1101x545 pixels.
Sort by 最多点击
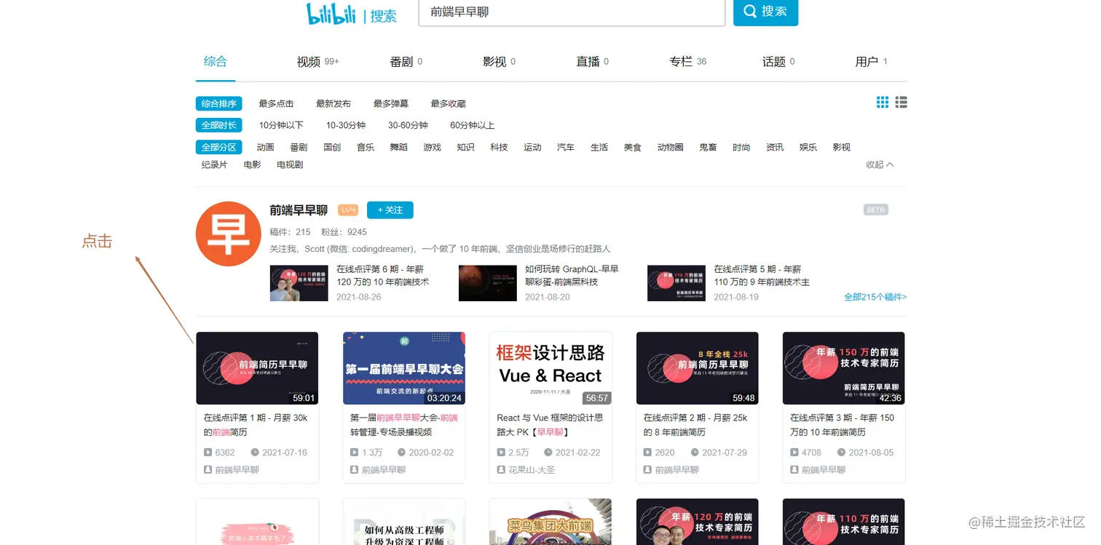tap(277, 104)
